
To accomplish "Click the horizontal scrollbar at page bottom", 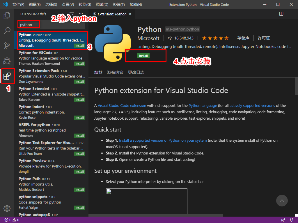I will click(x=156, y=215).
